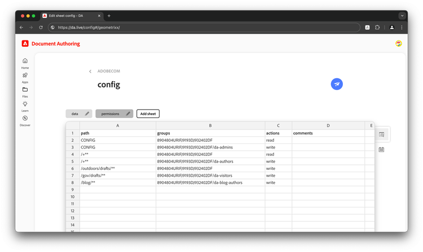Viewport: 423px width, 252px height.
Task: Click pencil icon on permissions tab
Action: (128, 114)
